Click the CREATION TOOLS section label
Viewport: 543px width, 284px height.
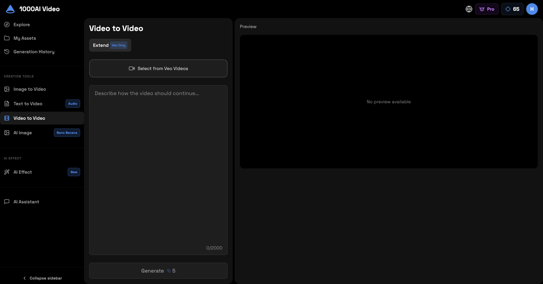click(x=19, y=76)
